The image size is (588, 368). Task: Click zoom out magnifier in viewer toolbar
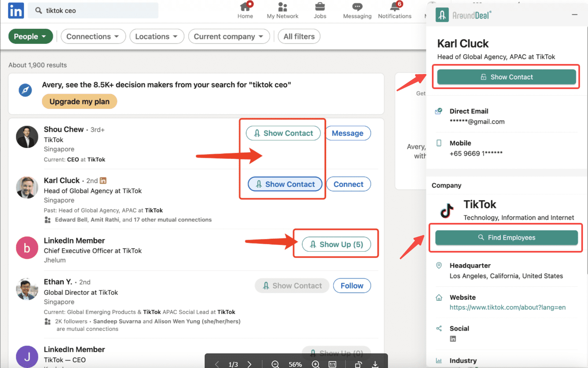tap(275, 364)
